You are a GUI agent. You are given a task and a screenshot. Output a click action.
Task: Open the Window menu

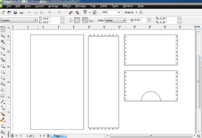(128, 6)
